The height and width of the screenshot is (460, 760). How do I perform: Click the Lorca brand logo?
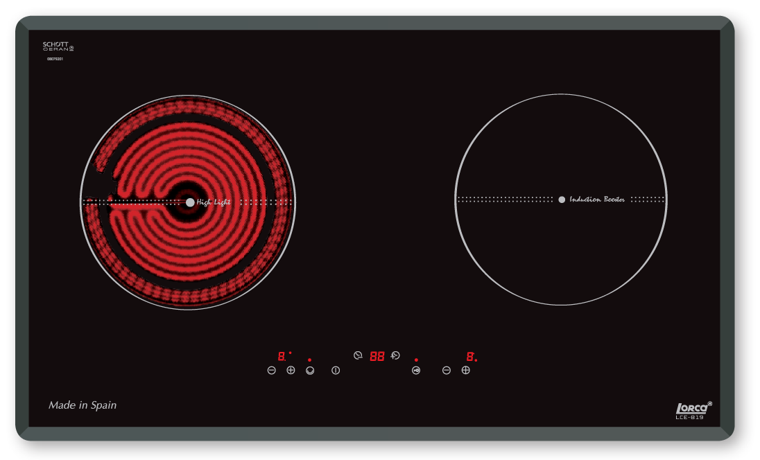click(691, 409)
